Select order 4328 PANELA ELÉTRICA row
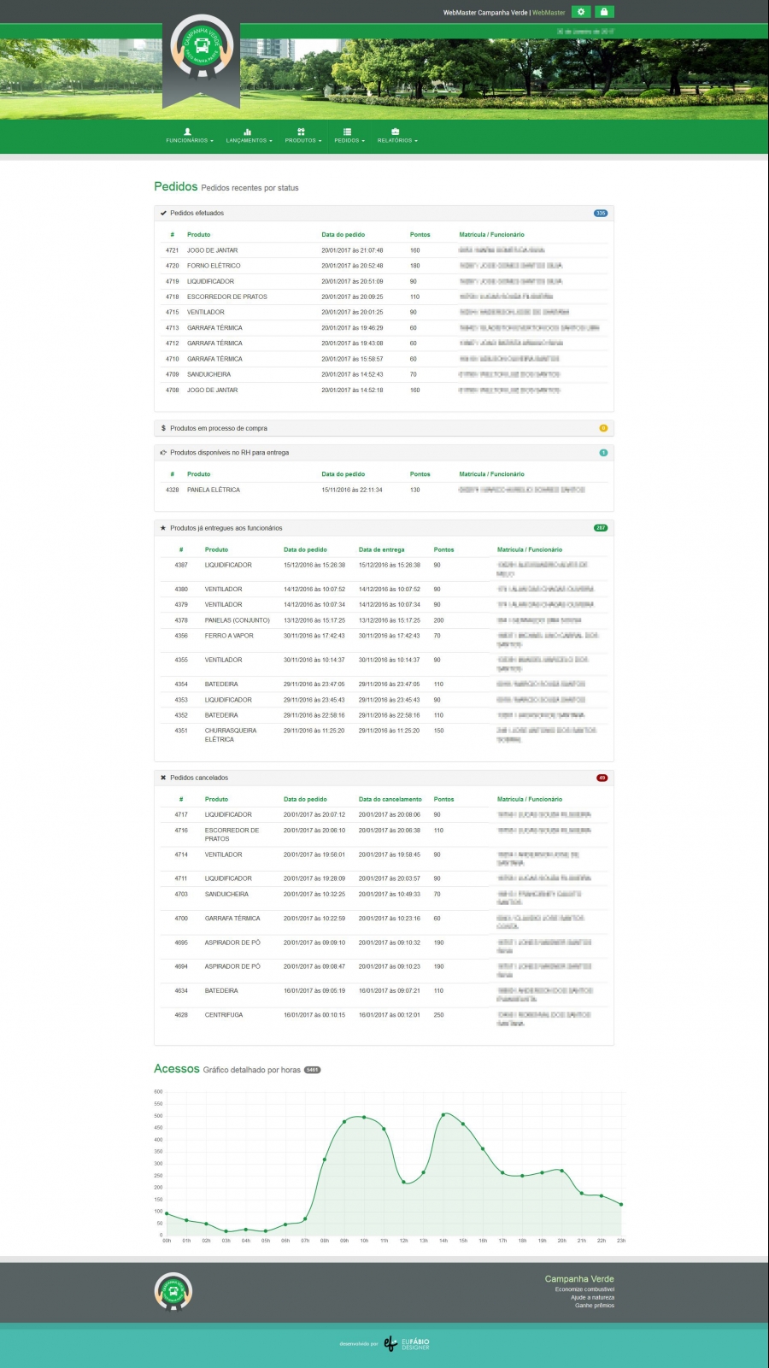 (x=384, y=490)
